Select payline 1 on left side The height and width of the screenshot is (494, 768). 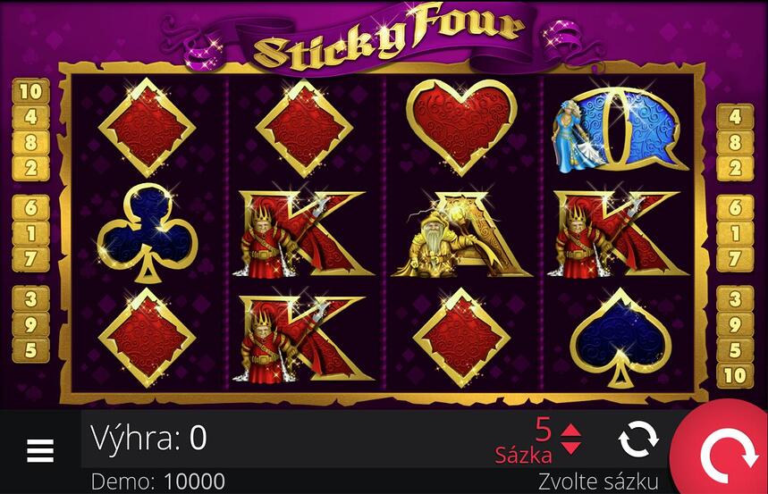pos(31,233)
